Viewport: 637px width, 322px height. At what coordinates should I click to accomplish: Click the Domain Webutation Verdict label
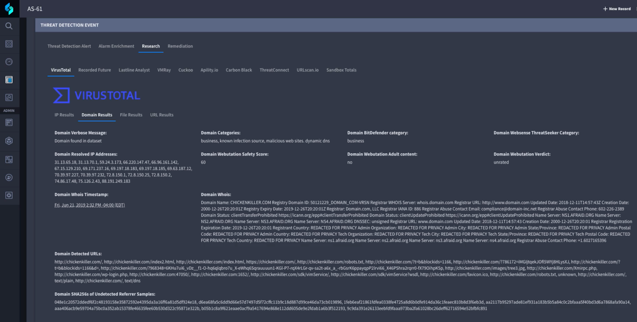coord(522,154)
